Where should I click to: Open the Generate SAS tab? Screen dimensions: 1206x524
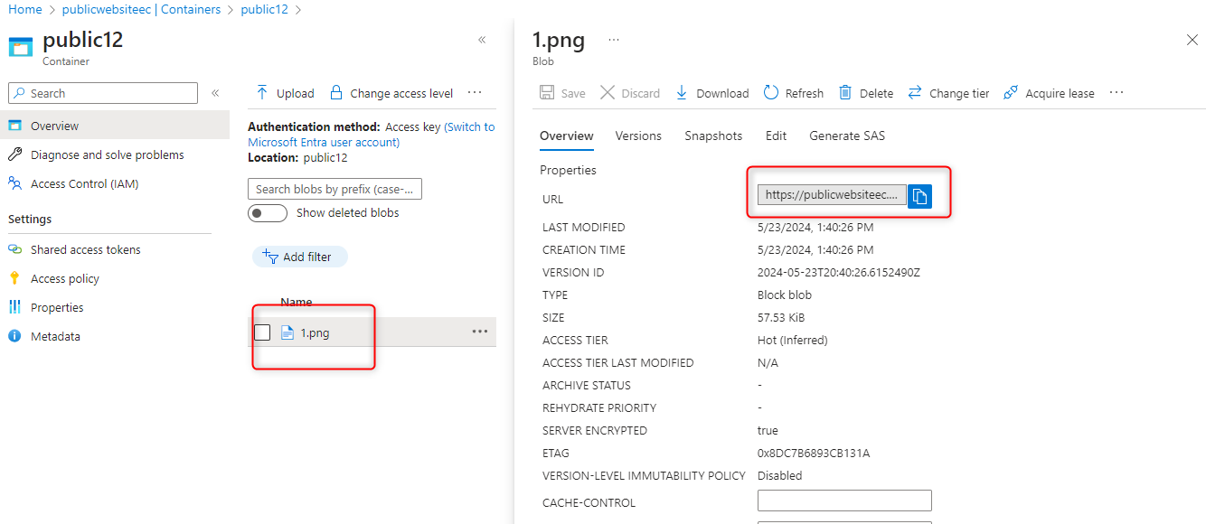point(847,136)
